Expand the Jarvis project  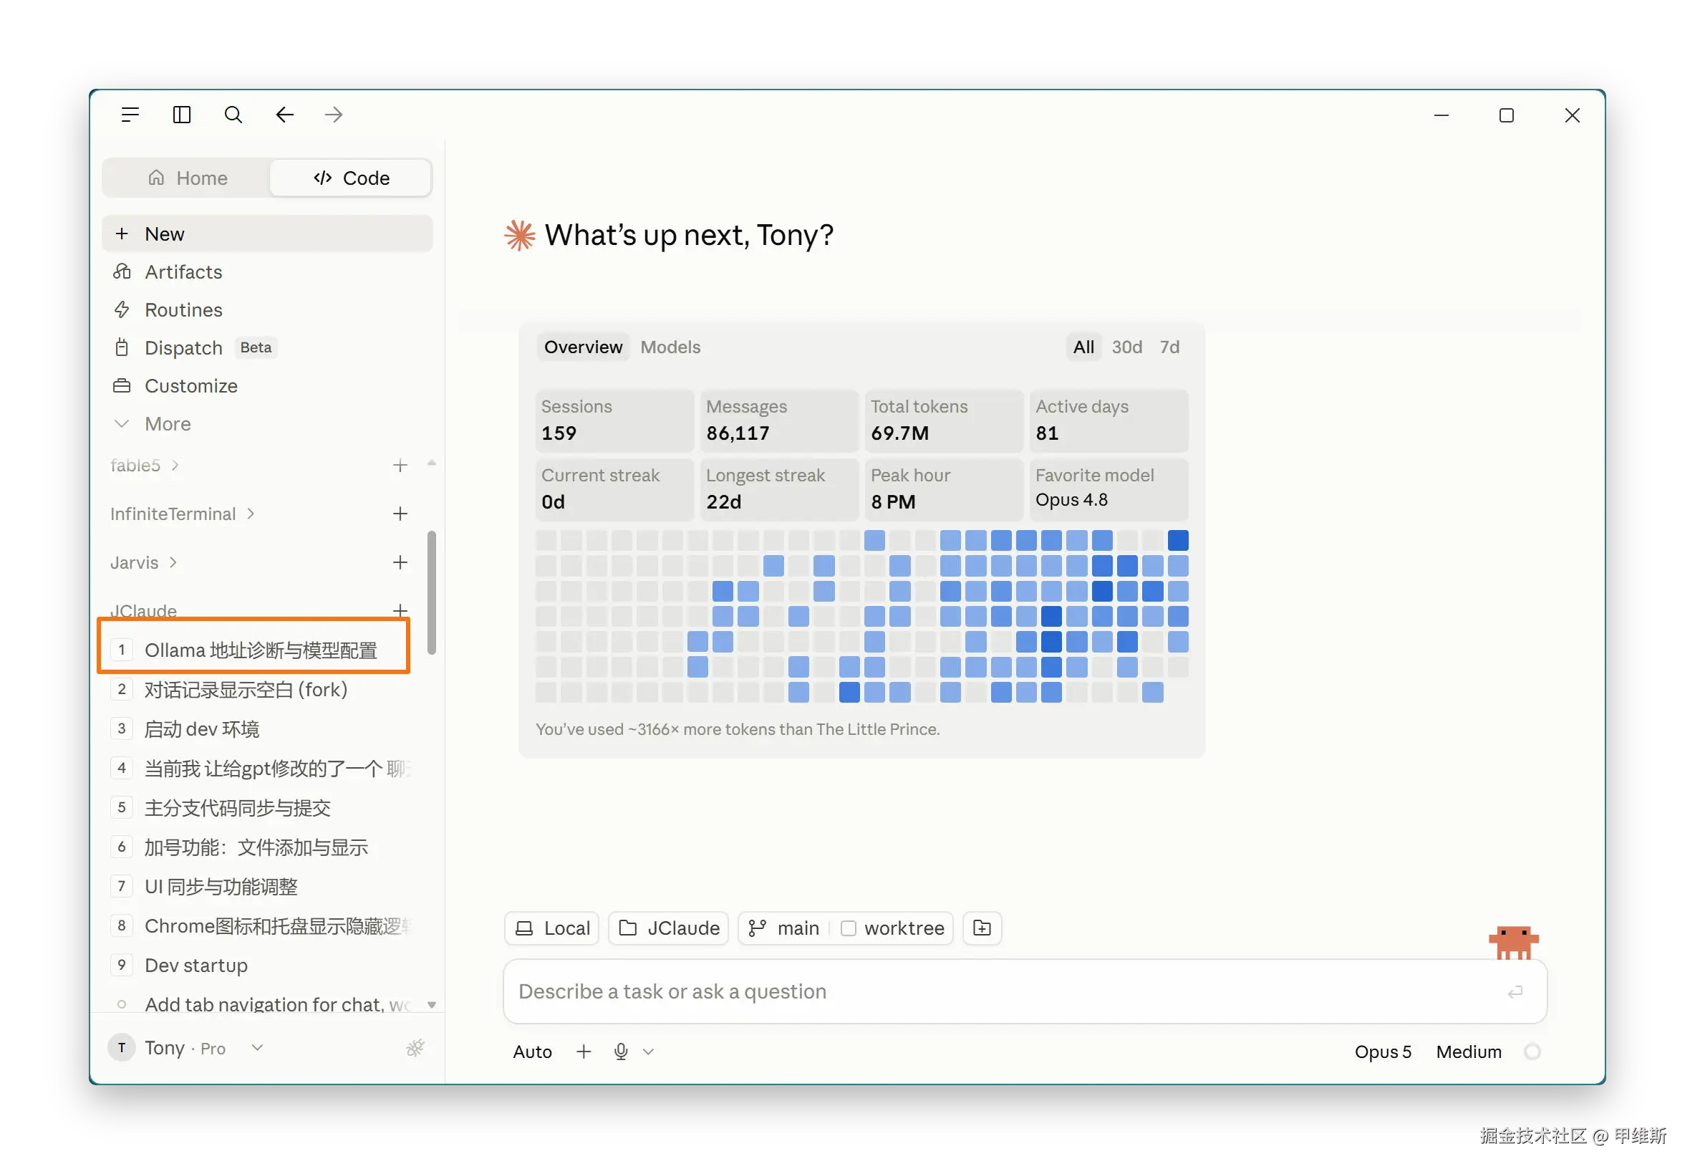(x=143, y=563)
